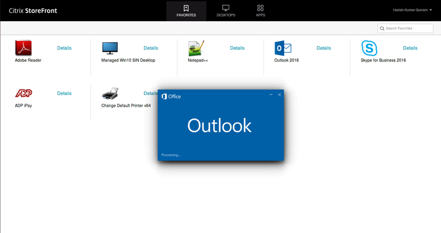Click the Change Default Printer x64 label
The height and width of the screenshot is (233, 441).
point(126,106)
